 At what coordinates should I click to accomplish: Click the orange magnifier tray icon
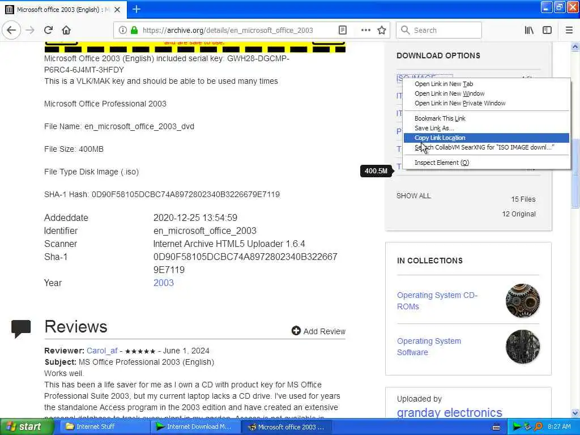tap(538, 427)
